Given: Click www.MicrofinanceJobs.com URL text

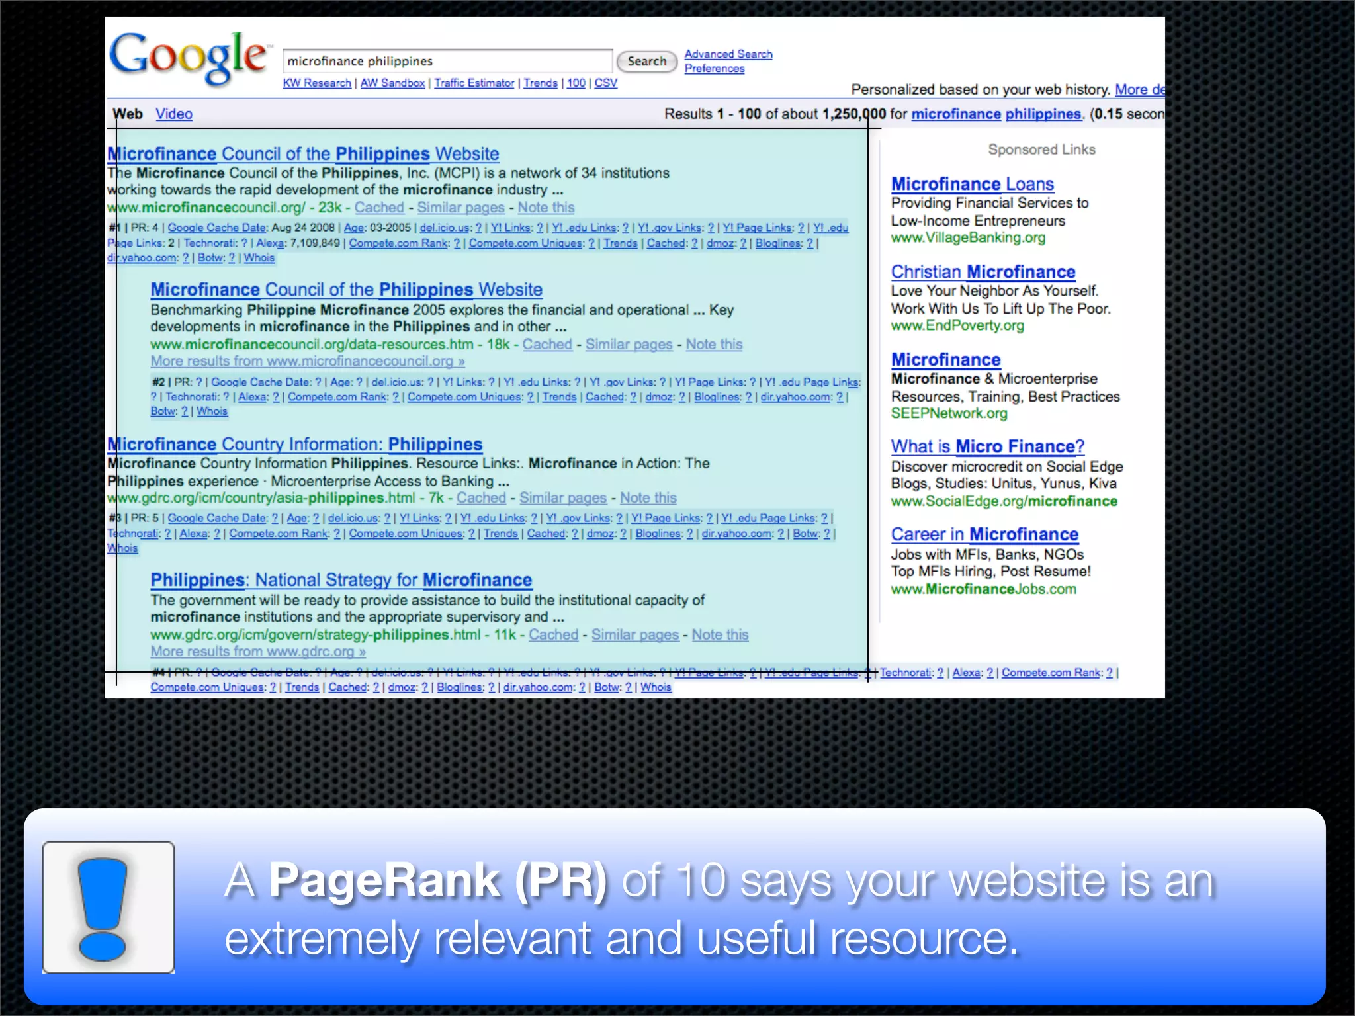Looking at the screenshot, I should (983, 589).
